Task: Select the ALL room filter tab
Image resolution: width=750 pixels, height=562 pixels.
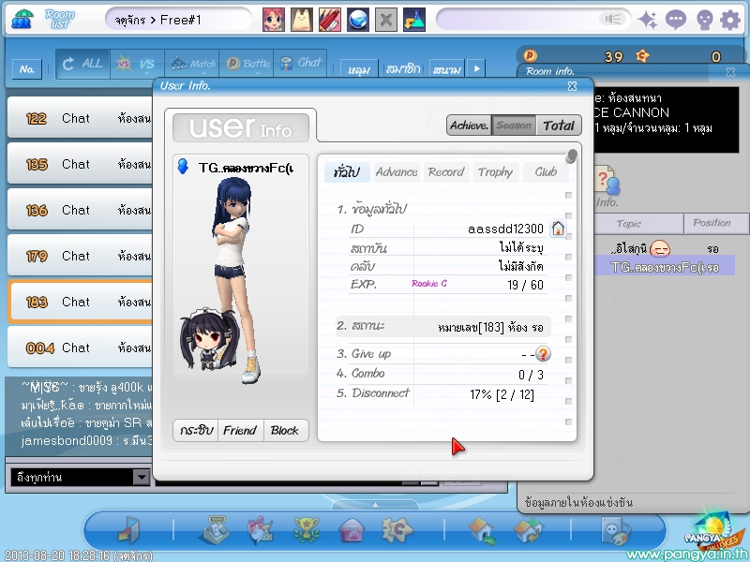Action: pos(82,64)
